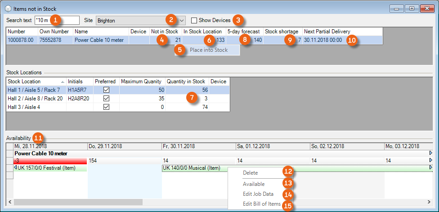This screenshot has height=212, width=439.
Task: Select the UK 140/0/0 Musical job bar
Action: (193, 167)
